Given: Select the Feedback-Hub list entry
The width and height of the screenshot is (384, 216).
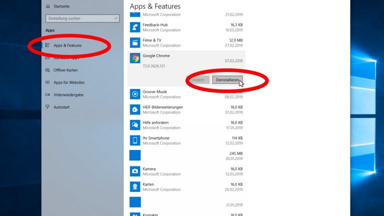Looking at the screenshot, I should coord(186,27).
